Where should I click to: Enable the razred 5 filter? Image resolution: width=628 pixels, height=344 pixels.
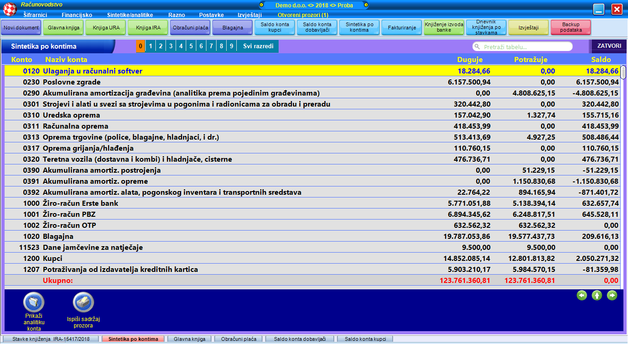coord(190,46)
